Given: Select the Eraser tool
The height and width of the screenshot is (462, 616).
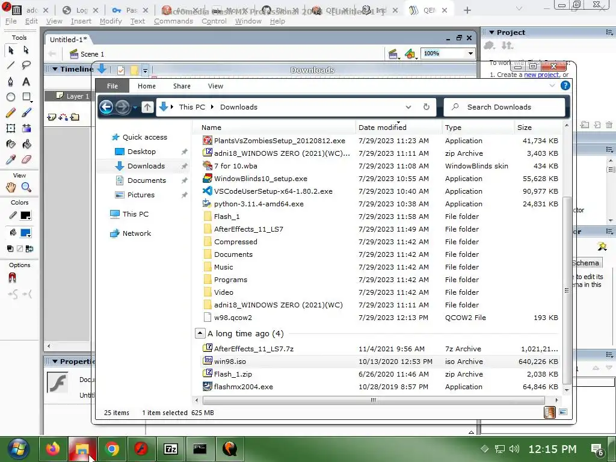Looking at the screenshot, I should 26,159.
